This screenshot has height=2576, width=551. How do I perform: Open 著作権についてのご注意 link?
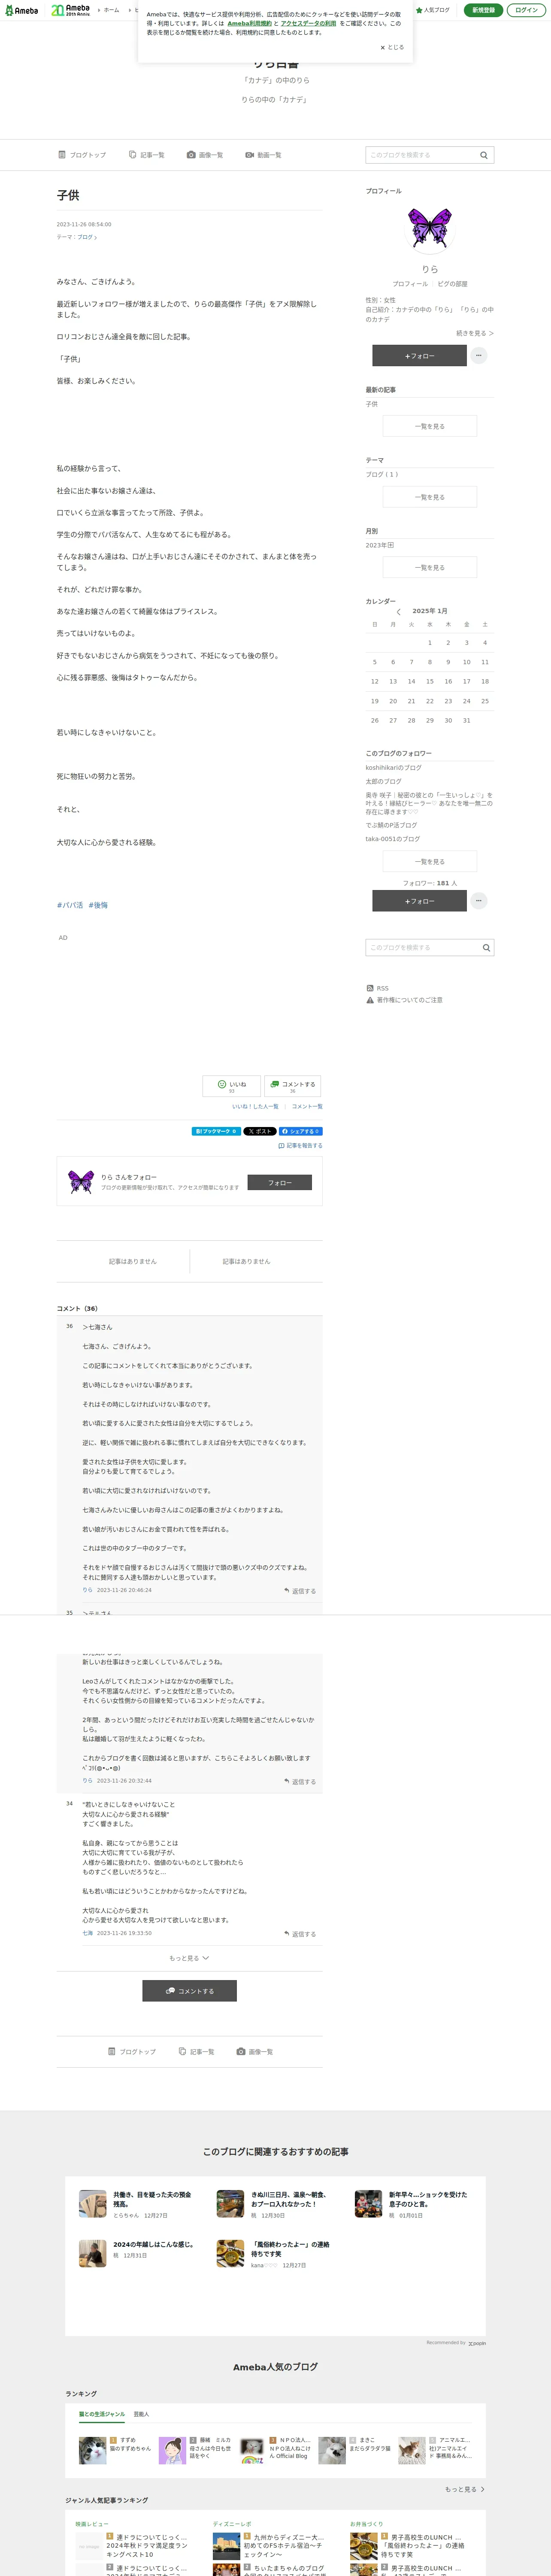pyautogui.click(x=405, y=1000)
